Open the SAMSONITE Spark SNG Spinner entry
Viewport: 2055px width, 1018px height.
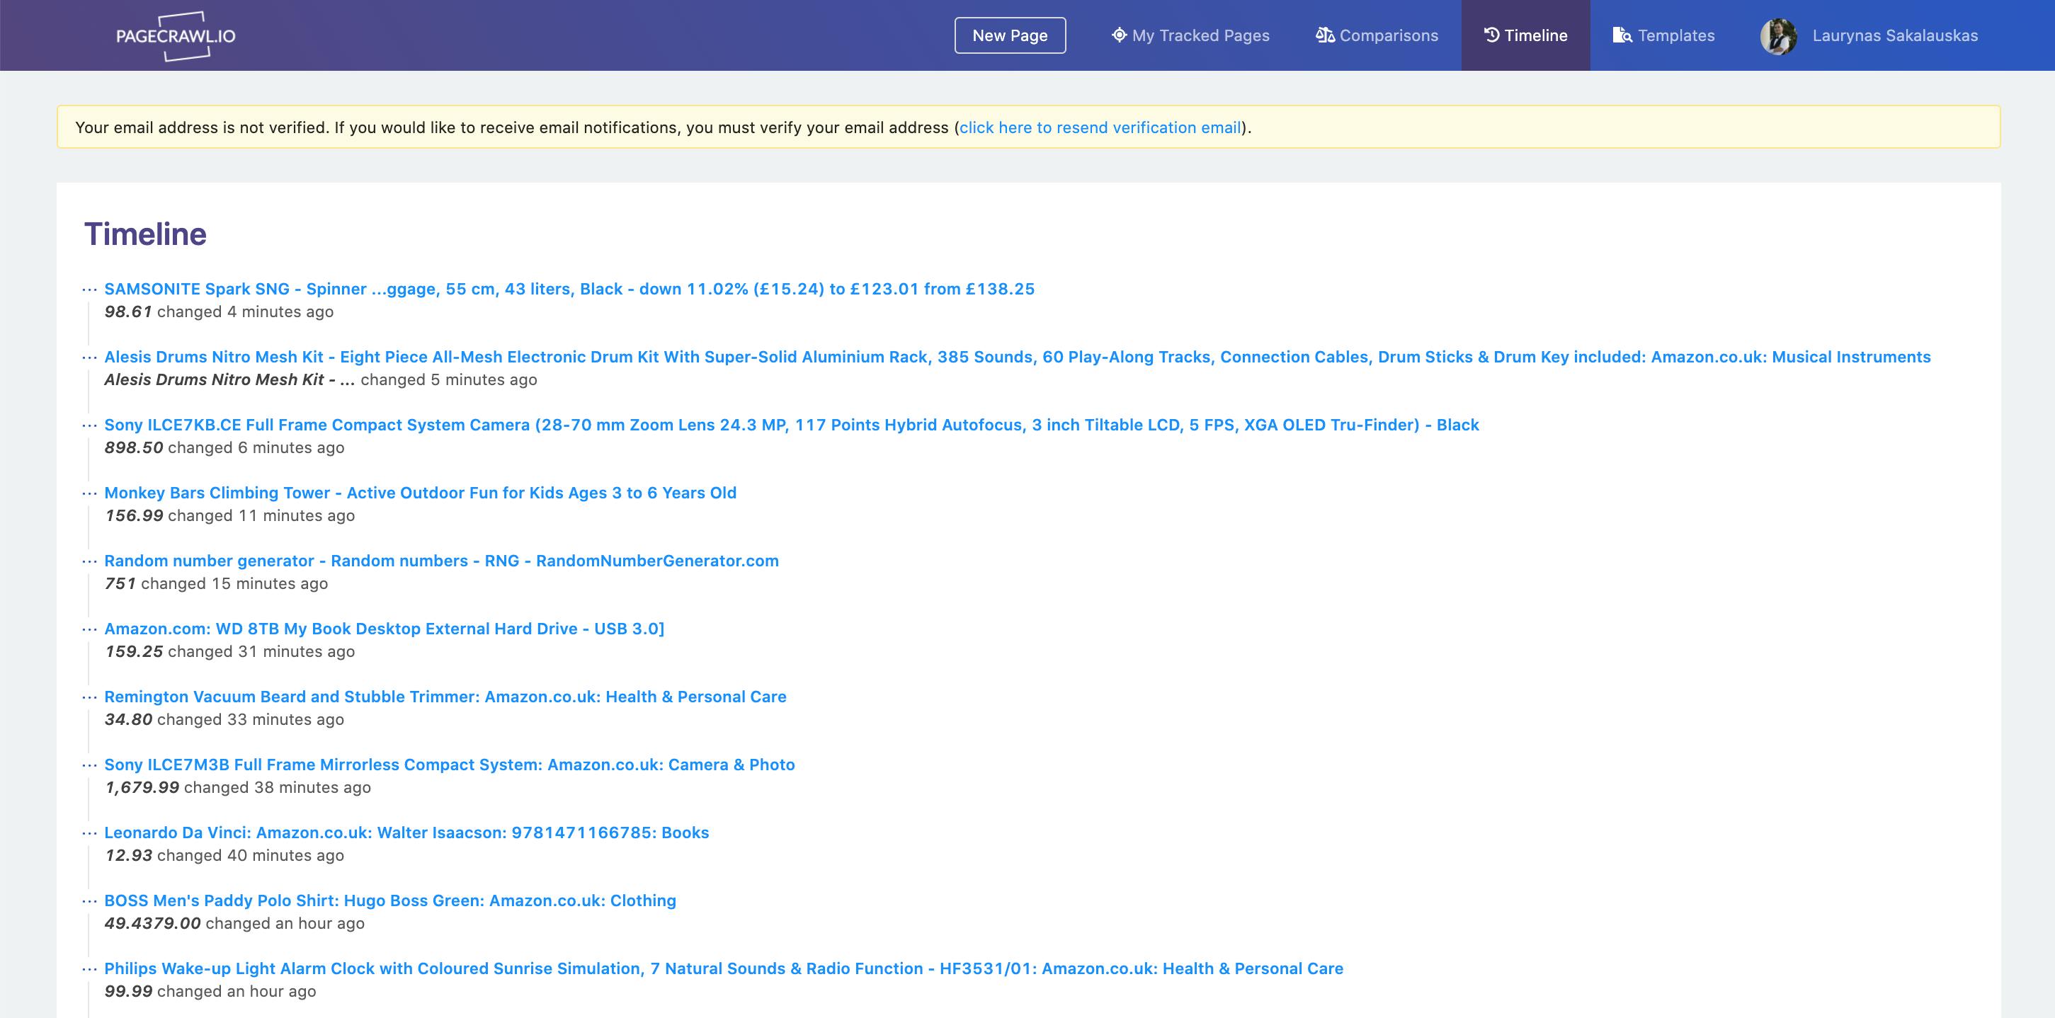(x=569, y=289)
